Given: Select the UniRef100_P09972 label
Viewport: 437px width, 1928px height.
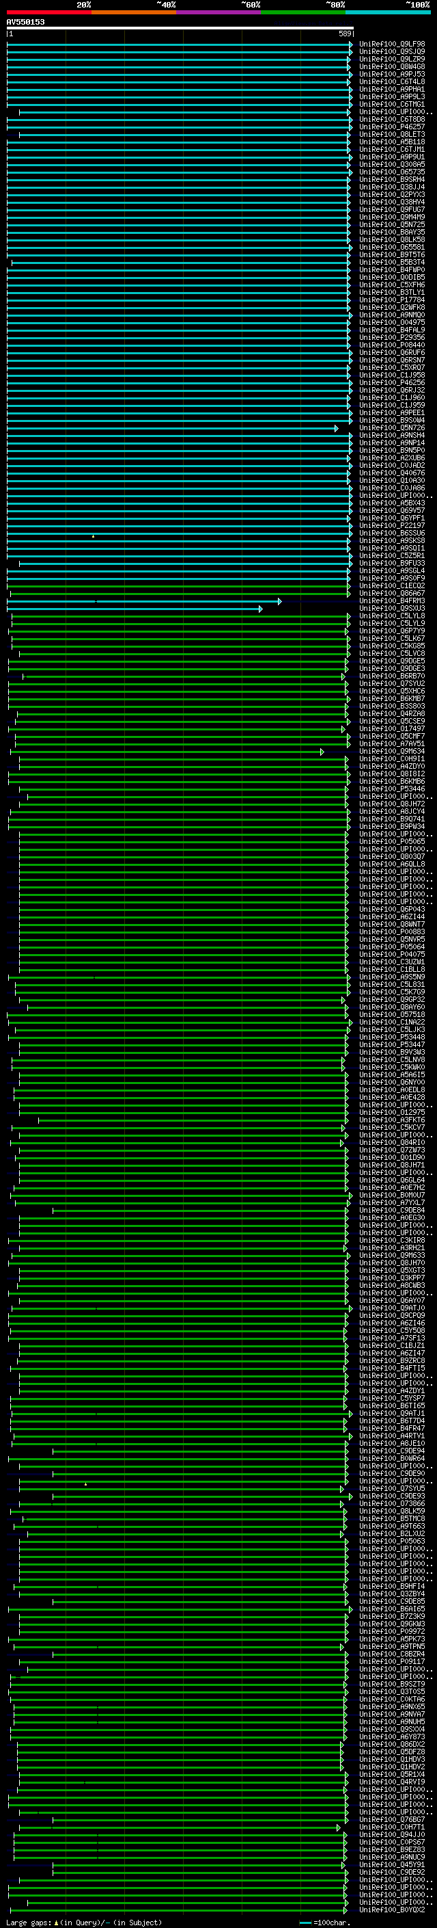Looking at the screenshot, I should [391, 1632].
